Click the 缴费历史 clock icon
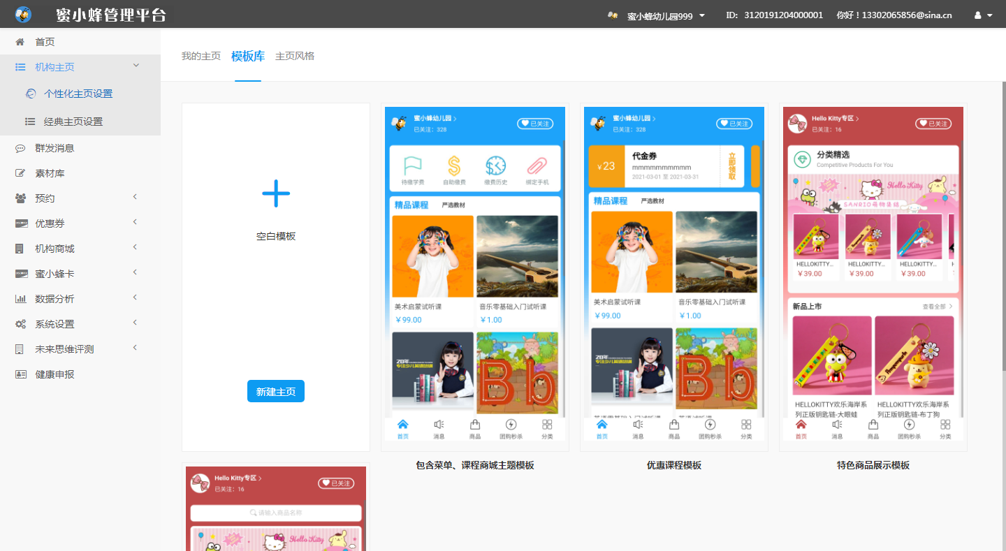Screen dimensions: 1006x551 point(495,166)
